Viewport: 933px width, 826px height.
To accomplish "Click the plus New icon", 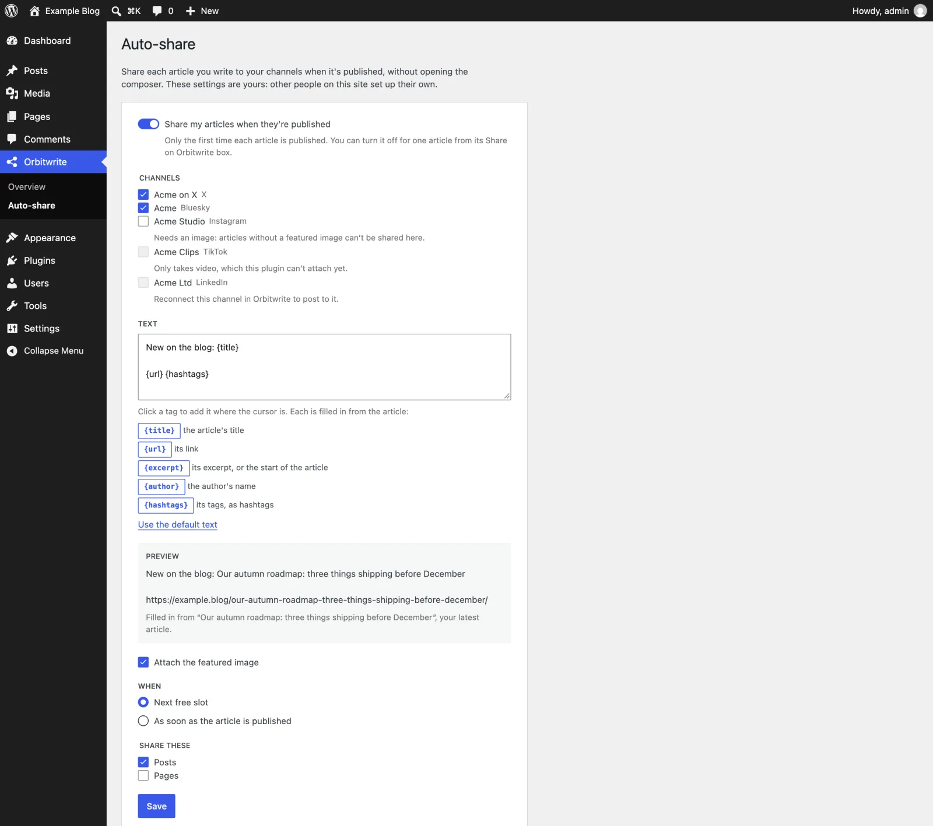I will (x=190, y=11).
